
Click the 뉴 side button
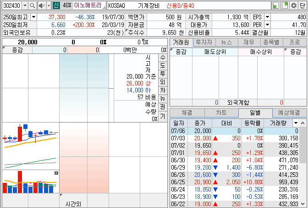tap(163, 99)
